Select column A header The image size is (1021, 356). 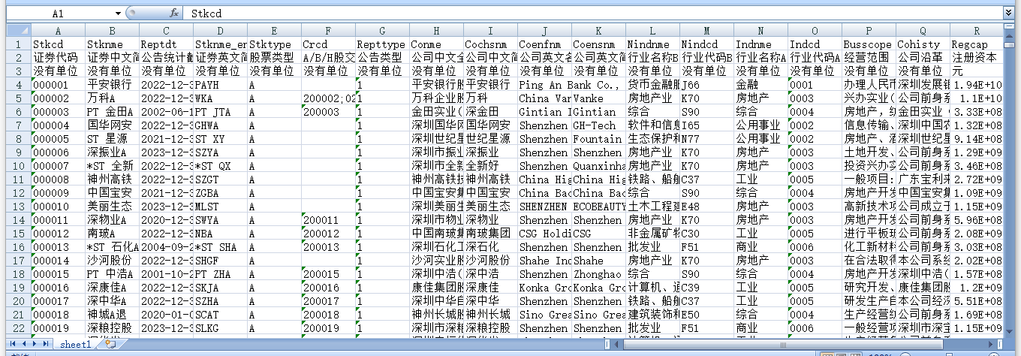coord(57,30)
